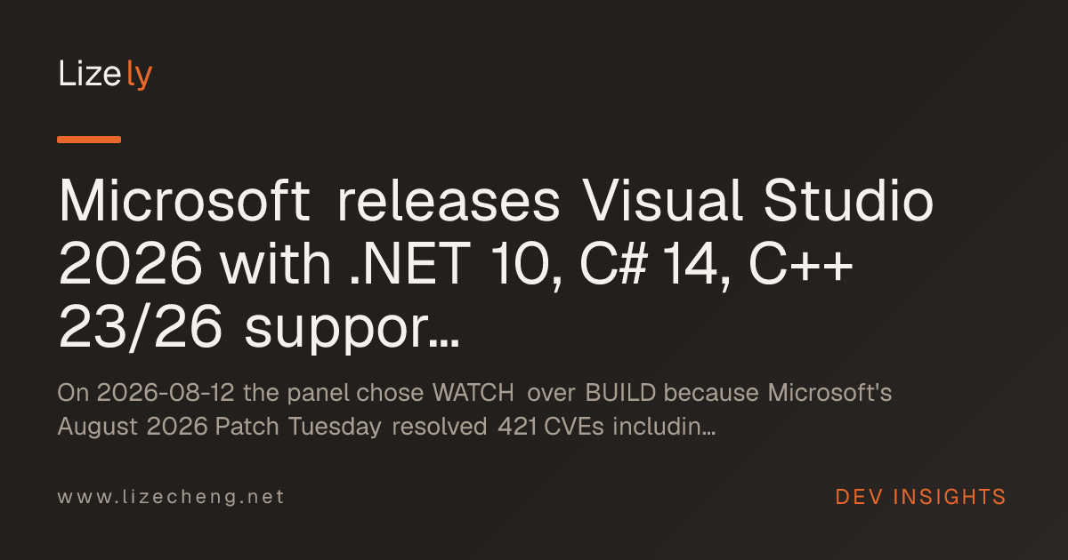The width and height of the screenshot is (1068, 560).
Task: Click 'Microsoft' at the start of the headline
Action: pyautogui.click(x=185, y=203)
